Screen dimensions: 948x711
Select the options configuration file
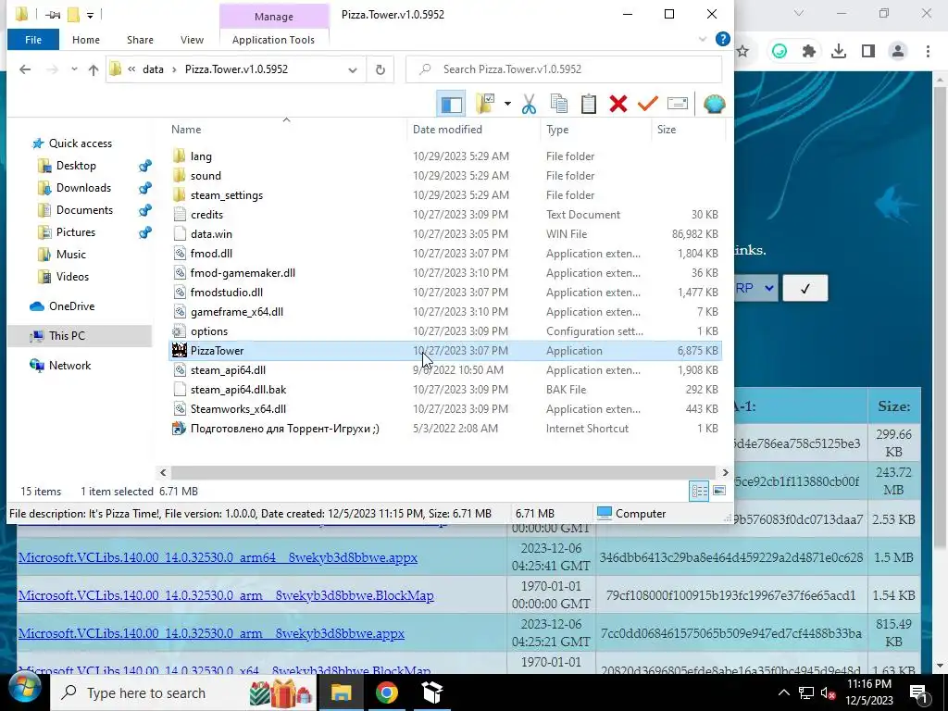[x=444, y=331]
